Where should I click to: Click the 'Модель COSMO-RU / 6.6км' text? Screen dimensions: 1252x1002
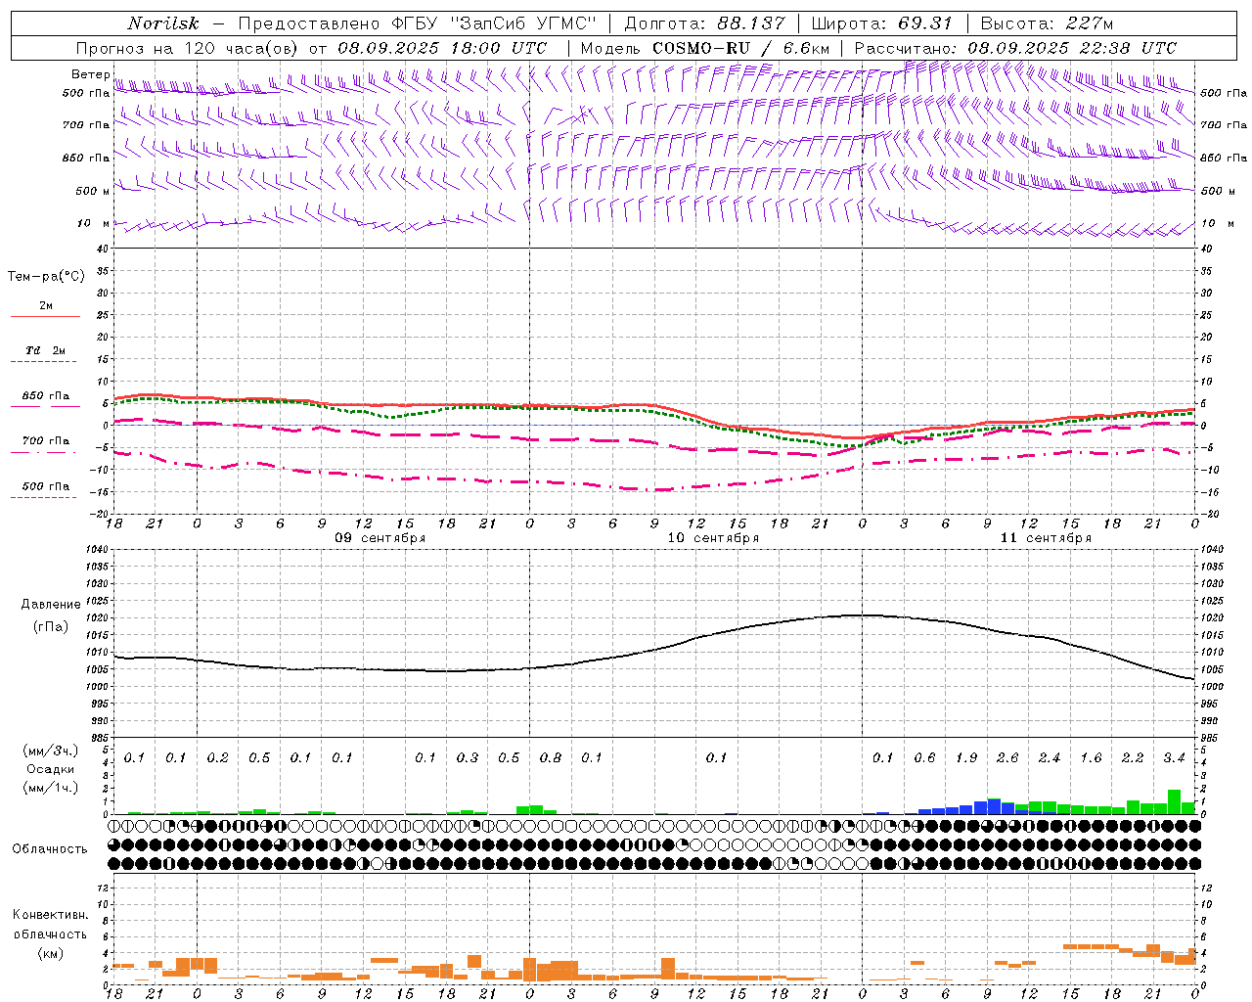click(705, 48)
